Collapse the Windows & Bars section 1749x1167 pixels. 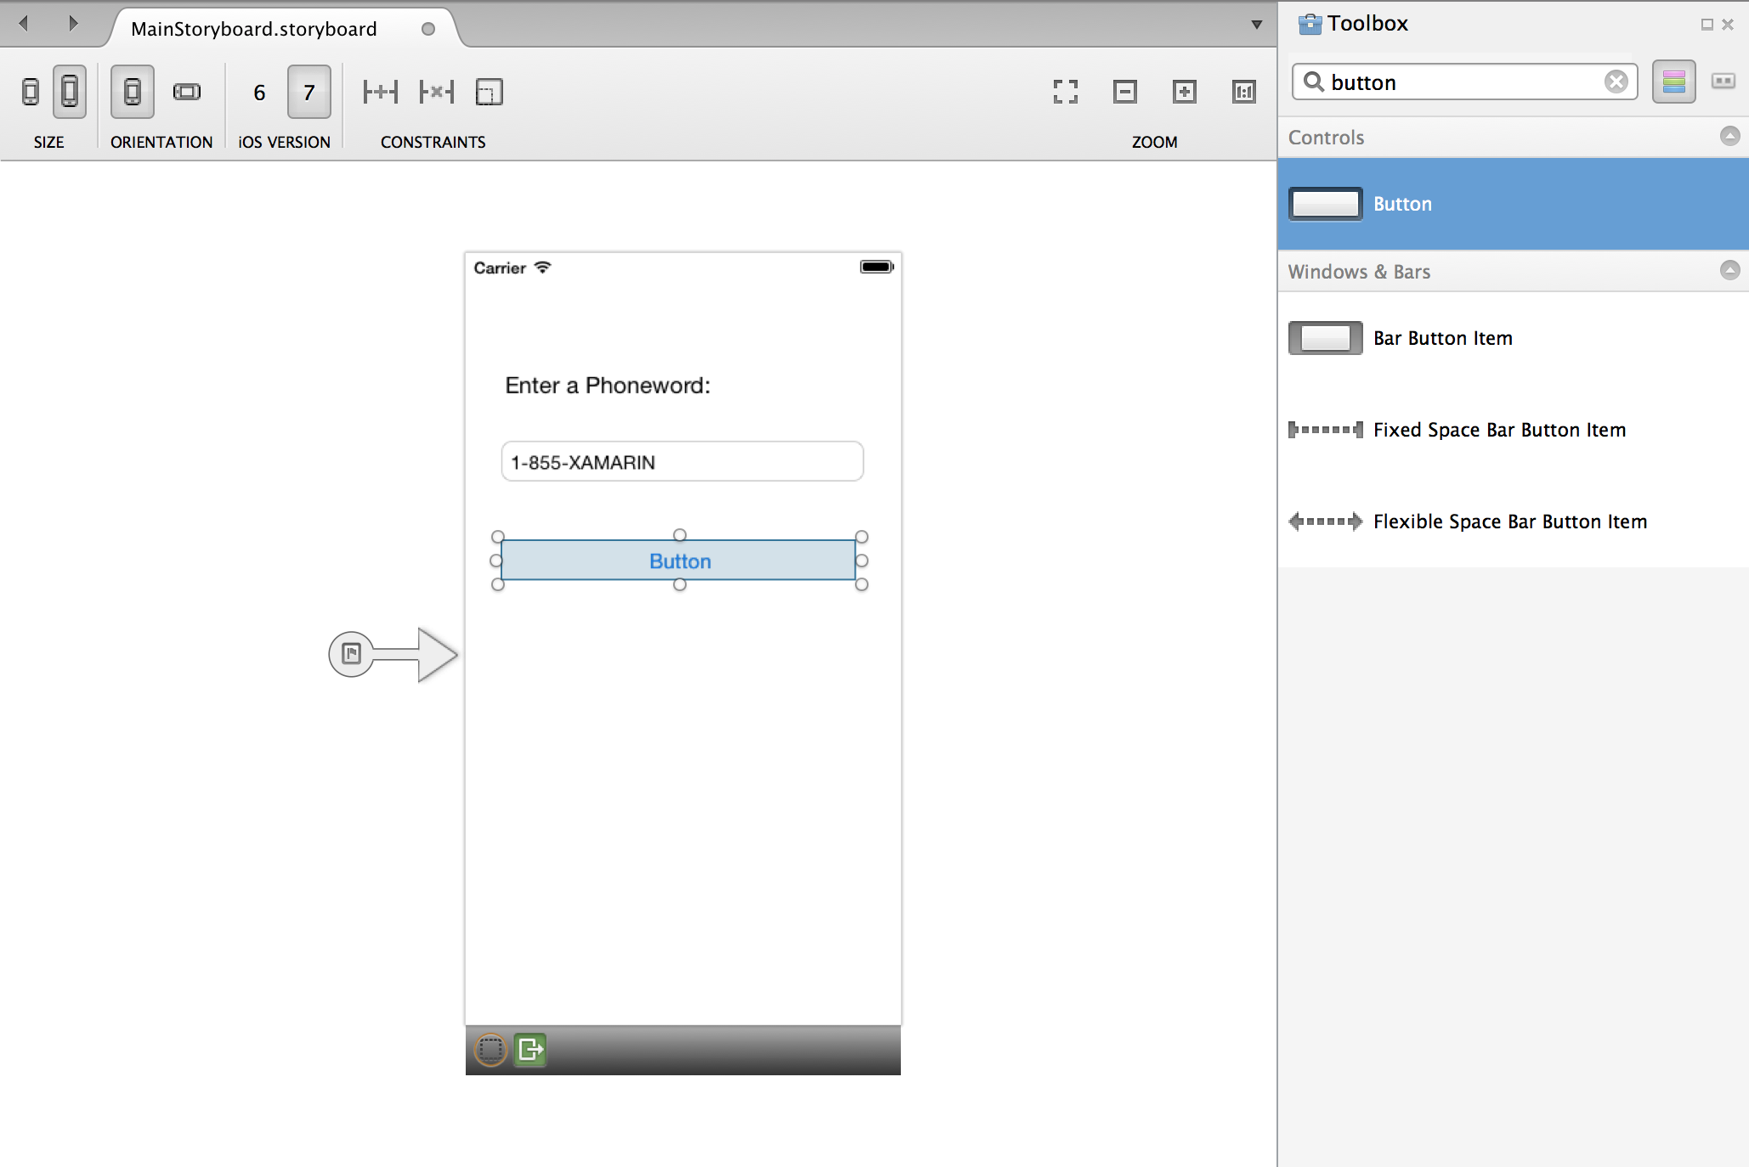click(x=1729, y=271)
